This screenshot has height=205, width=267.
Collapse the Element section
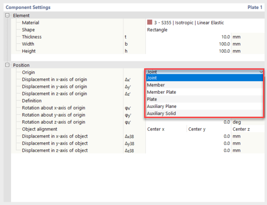[x=7, y=16]
